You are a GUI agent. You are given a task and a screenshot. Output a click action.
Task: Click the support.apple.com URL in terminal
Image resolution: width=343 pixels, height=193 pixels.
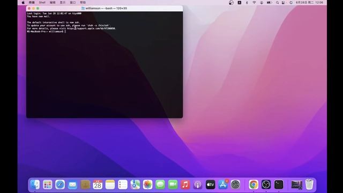[91, 28]
